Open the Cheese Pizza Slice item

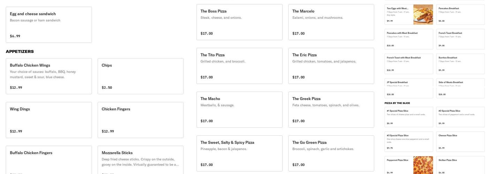(x=460, y=142)
